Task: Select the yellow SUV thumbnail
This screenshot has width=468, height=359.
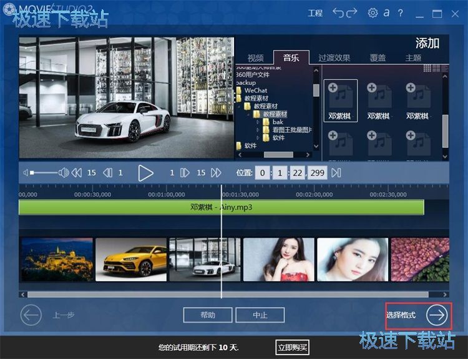Action: 131,260
